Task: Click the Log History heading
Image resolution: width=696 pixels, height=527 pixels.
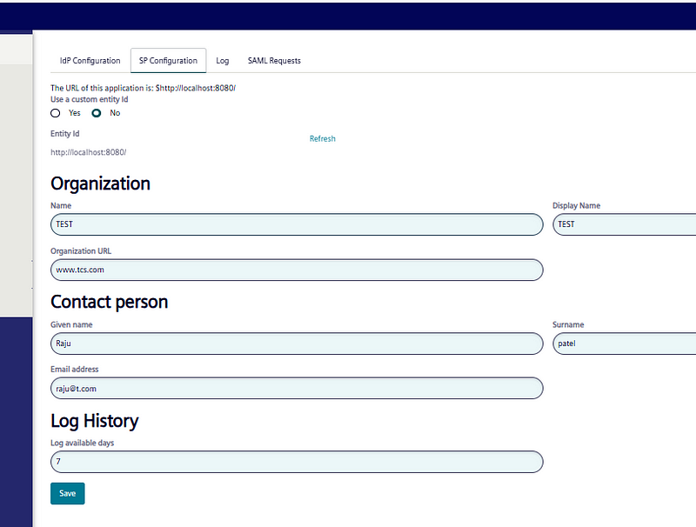Action: click(95, 421)
